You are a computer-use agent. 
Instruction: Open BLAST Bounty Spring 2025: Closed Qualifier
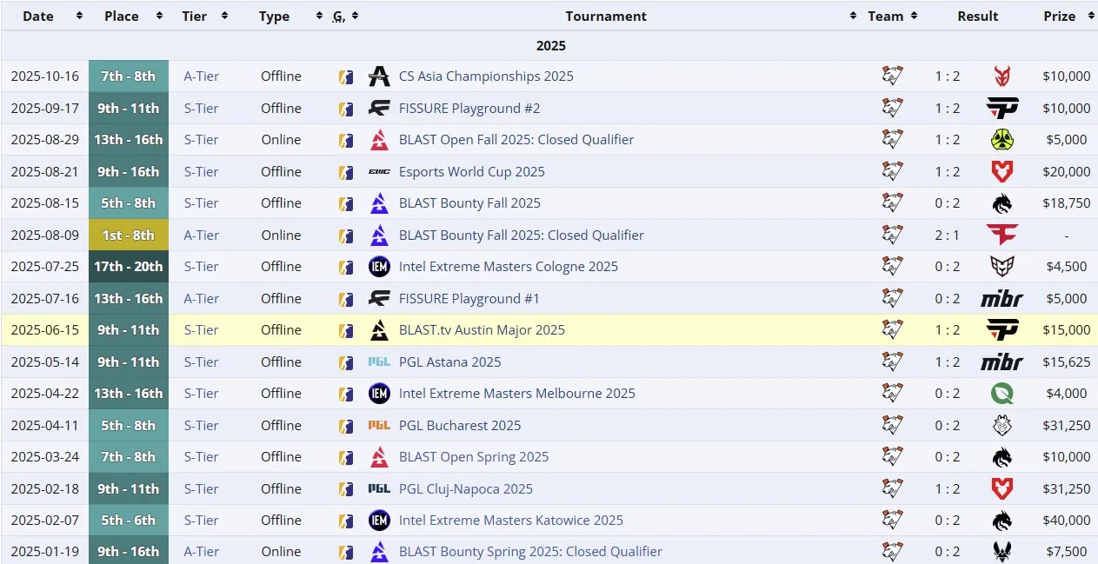(x=530, y=552)
